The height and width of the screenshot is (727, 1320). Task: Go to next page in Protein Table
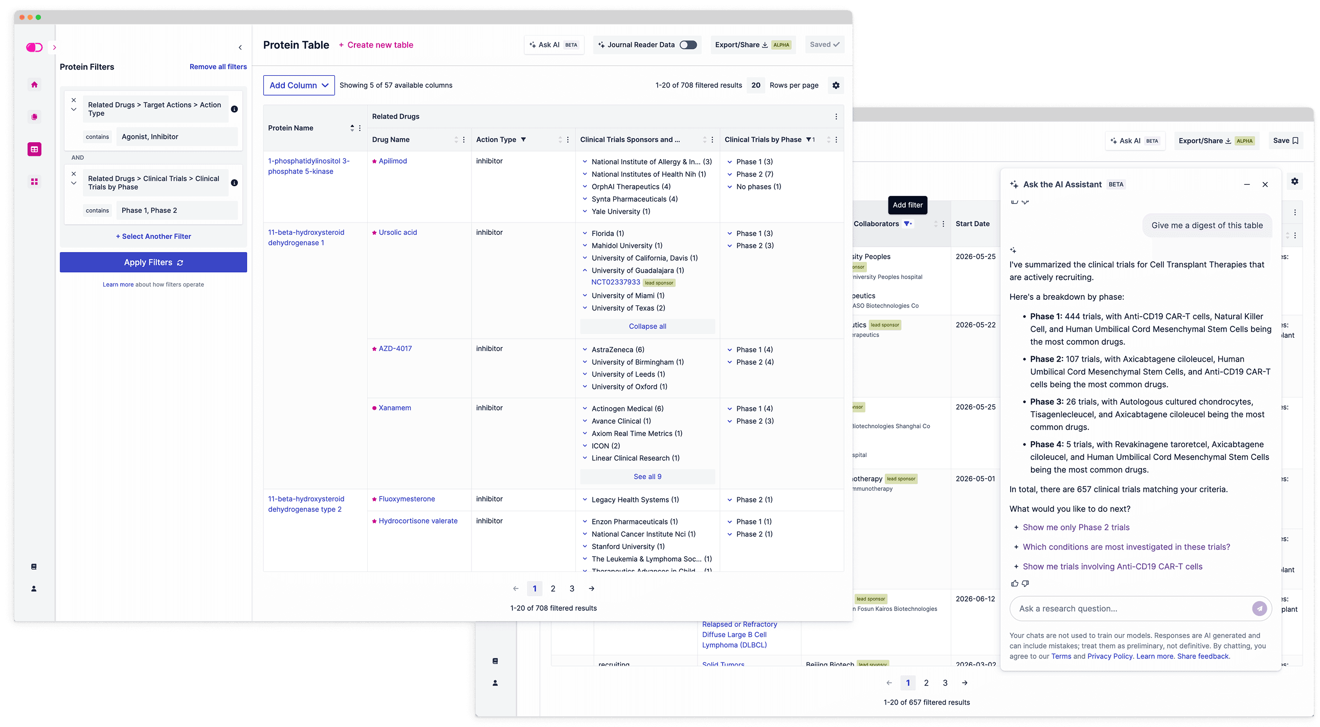tap(591, 588)
